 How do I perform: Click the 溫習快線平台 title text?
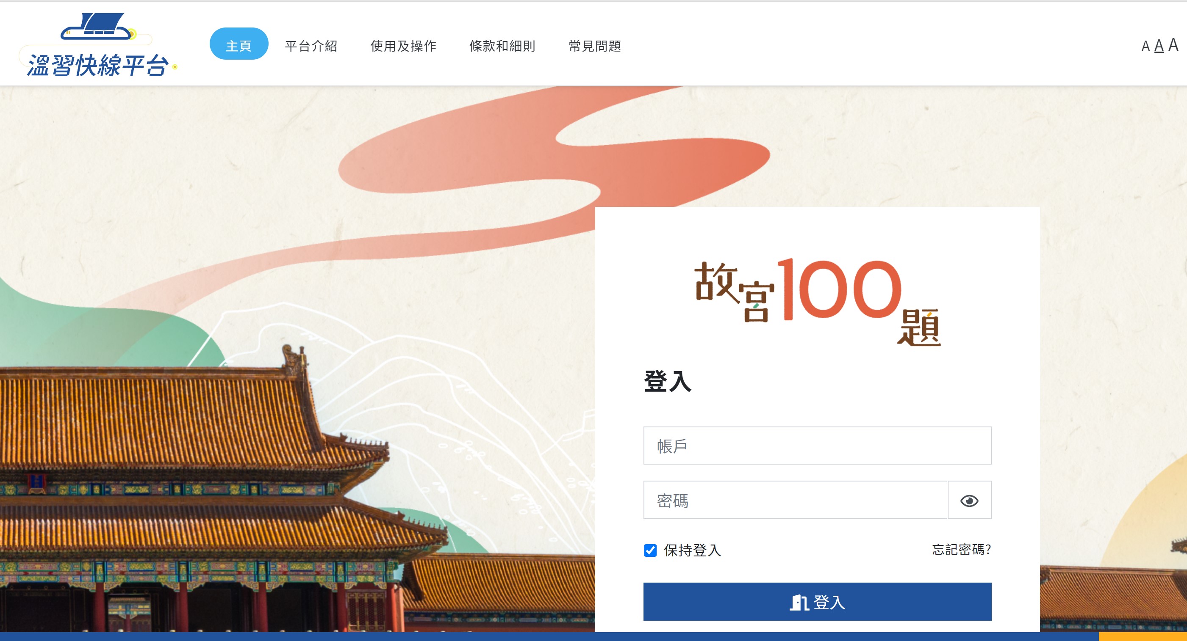(x=98, y=65)
